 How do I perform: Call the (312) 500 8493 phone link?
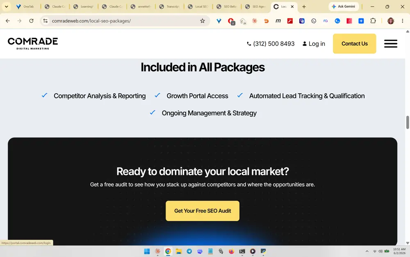tap(271, 44)
